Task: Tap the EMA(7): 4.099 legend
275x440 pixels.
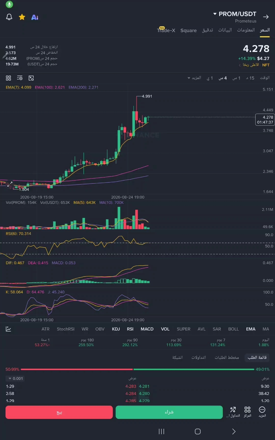Action: click(19, 87)
